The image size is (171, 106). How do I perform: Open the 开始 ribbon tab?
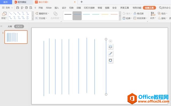[41, 8]
